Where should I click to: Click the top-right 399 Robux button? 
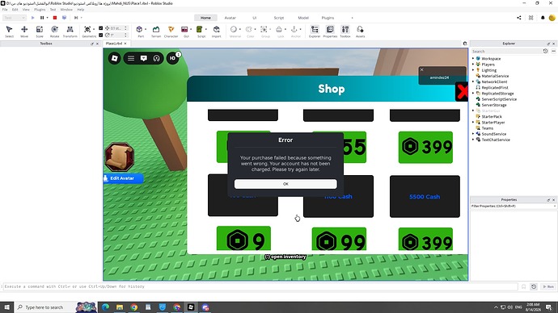[x=425, y=148]
